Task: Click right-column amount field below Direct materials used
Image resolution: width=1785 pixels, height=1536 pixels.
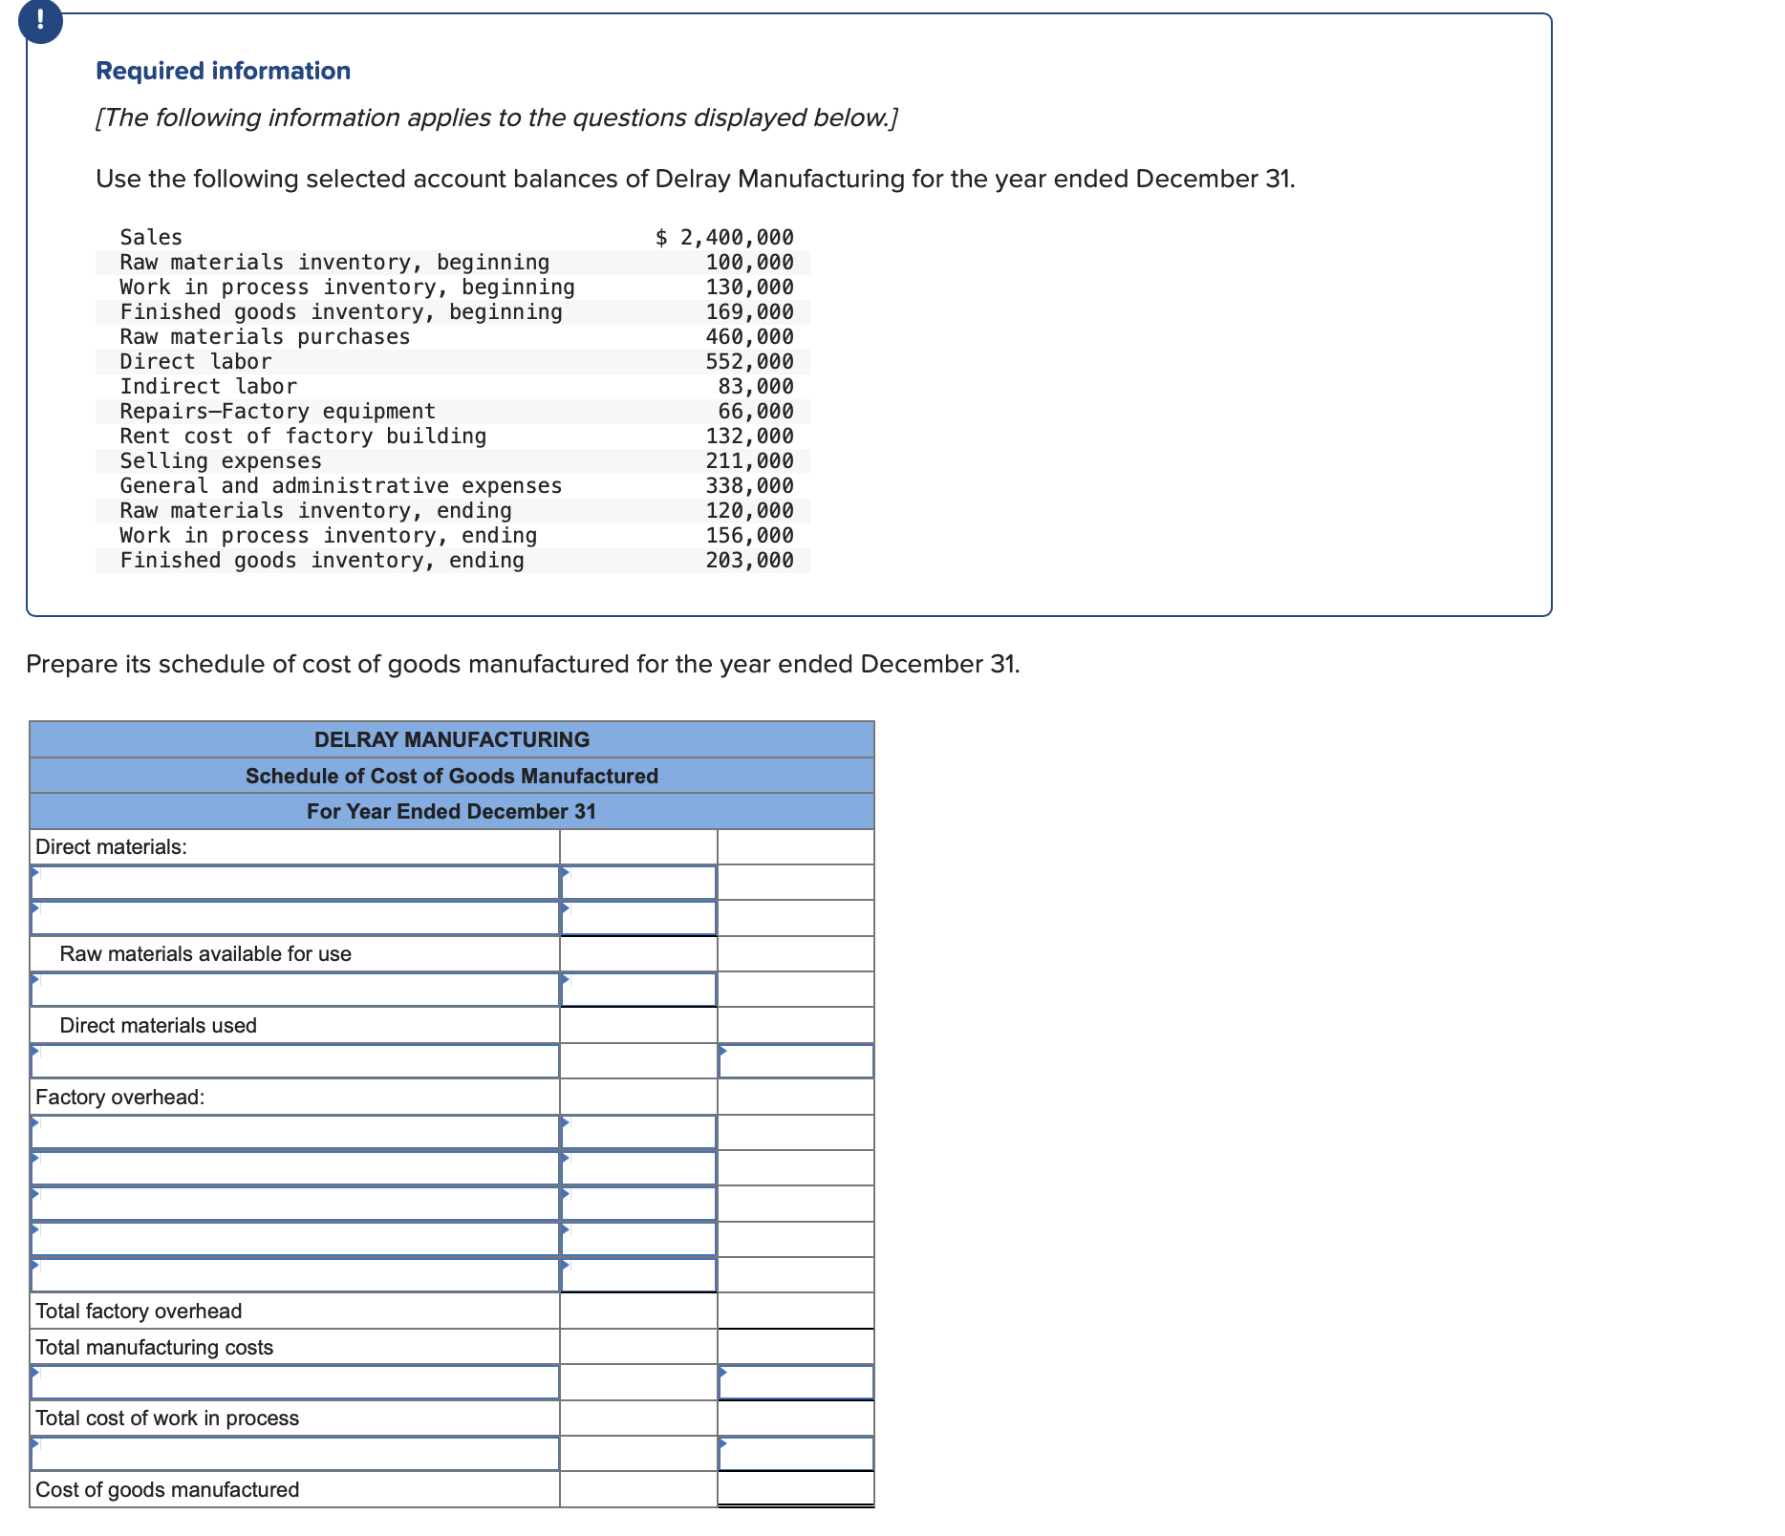Action: coord(796,1061)
